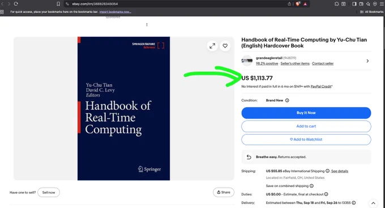
Task: Show Brand New condition info icon
Action: point(287,101)
